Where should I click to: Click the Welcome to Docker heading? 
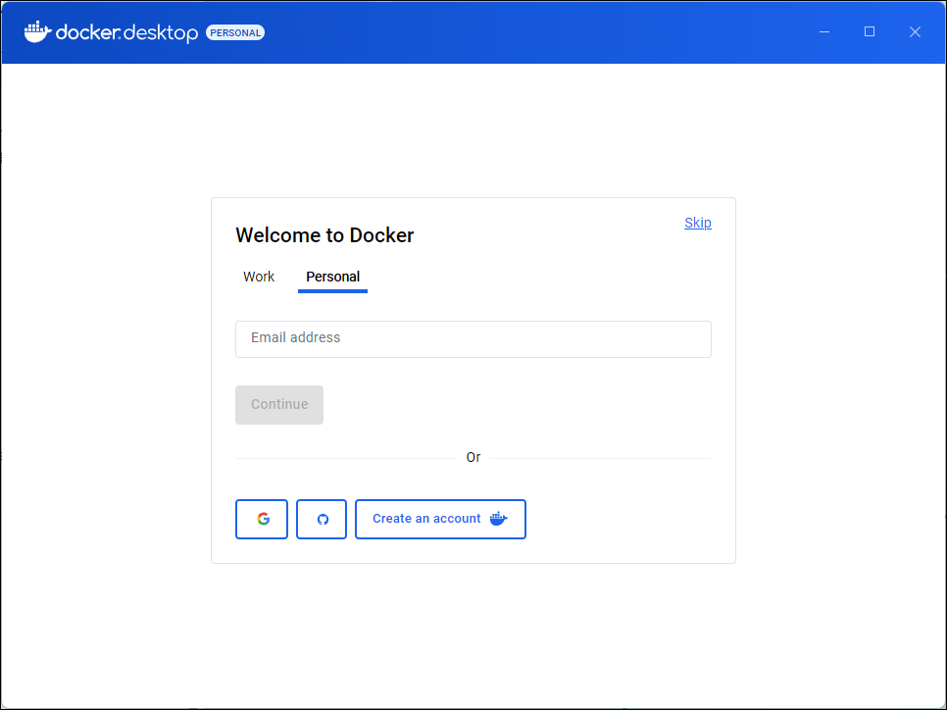[x=324, y=235]
